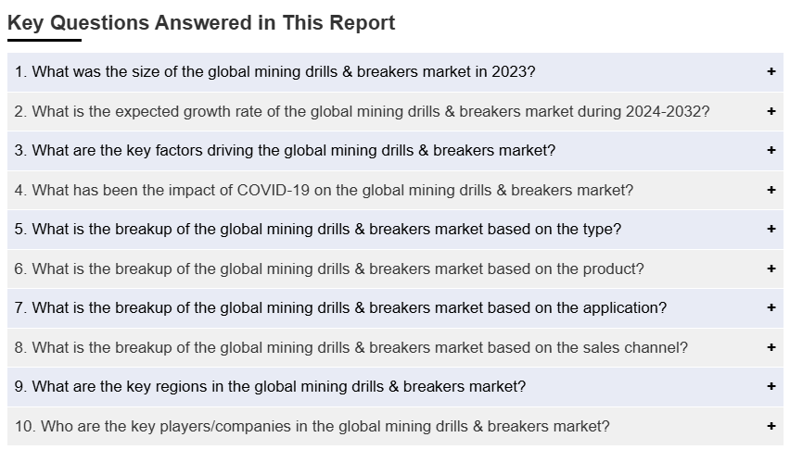Click plus icon for 2023 market size question
This screenshot has width=790, height=450.
click(x=771, y=71)
